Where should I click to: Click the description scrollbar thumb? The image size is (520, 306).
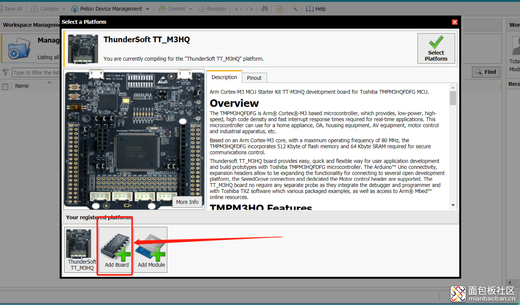(x=453, y=98)
